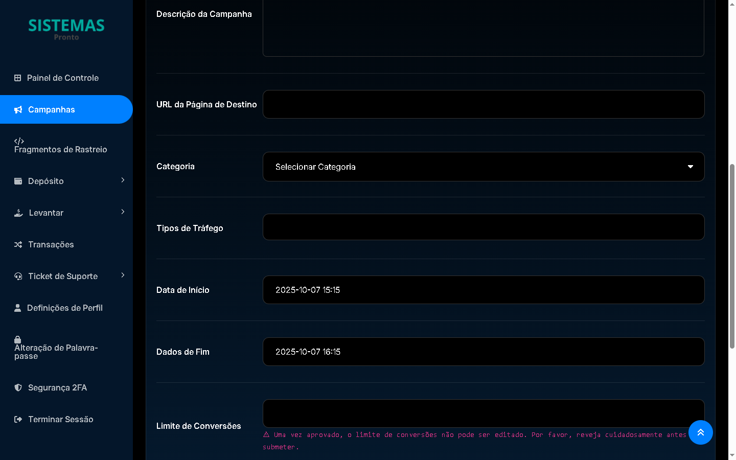Click the Campanhas megaphone icon
The height and width of the screenshot is (460, 736).
click(18, 110)
